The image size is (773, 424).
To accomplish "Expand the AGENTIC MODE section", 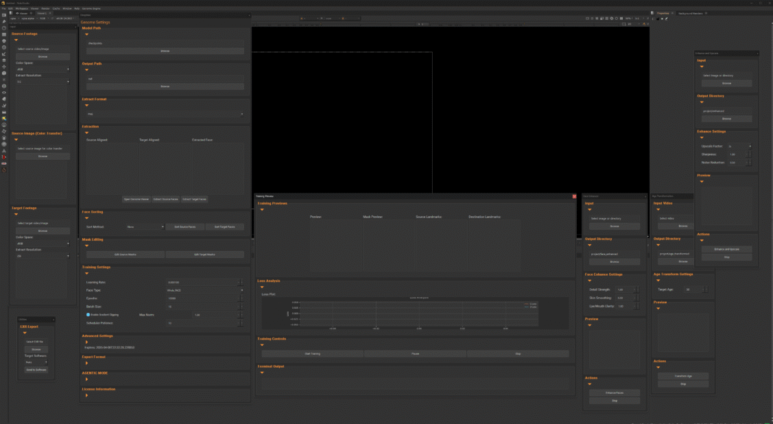I will (x=86, y=379).
